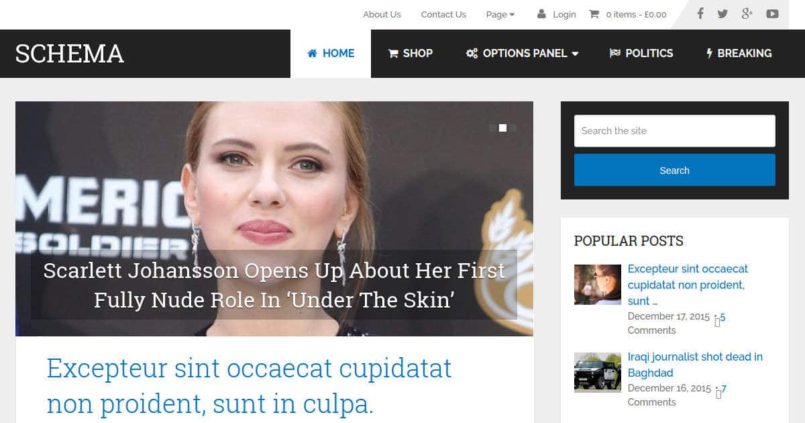The width and height of the screenshot is (805, 423).
Task: Open the Twitter social icon
Action: coord(722,13)
